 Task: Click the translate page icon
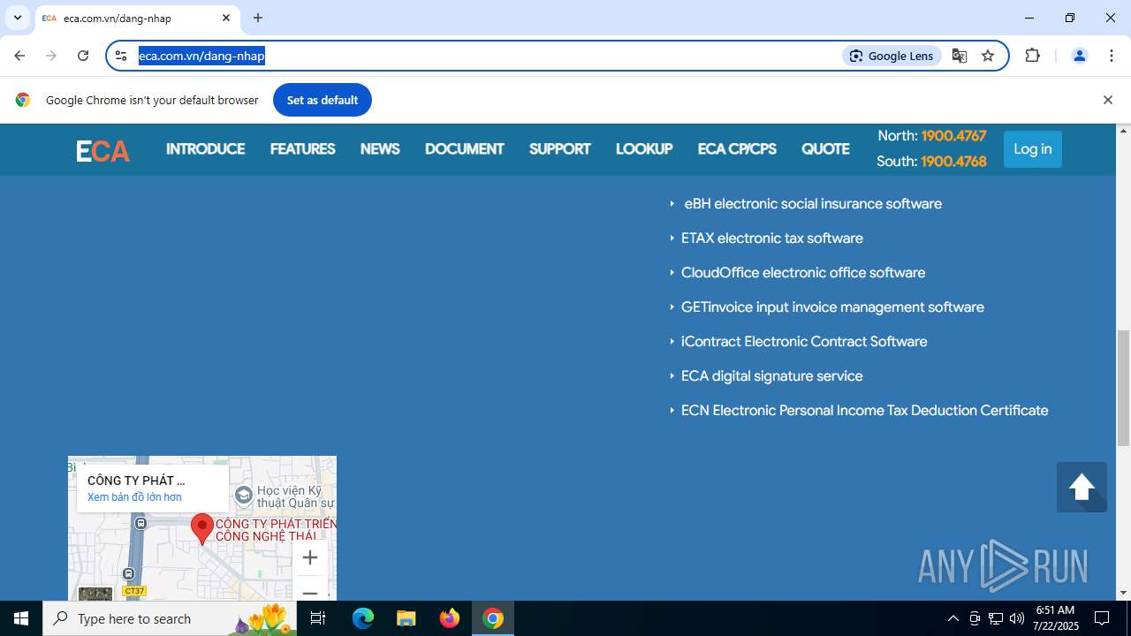click(x=960, y=56)
